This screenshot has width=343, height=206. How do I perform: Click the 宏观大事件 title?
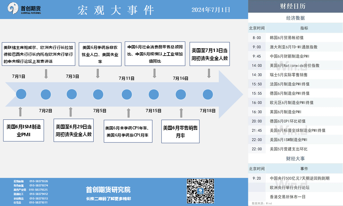tap(116, 10)
